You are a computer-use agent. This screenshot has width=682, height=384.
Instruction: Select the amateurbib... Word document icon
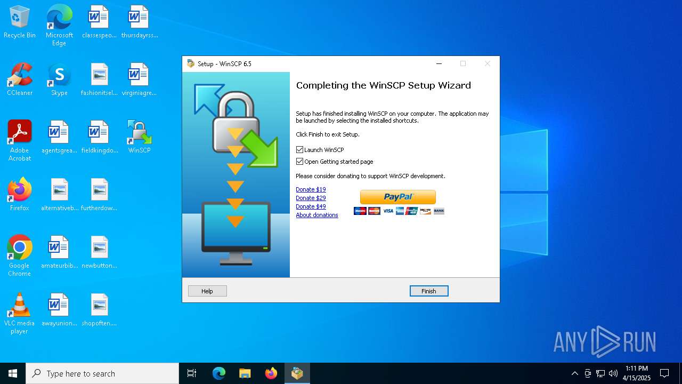pos(59,253)
